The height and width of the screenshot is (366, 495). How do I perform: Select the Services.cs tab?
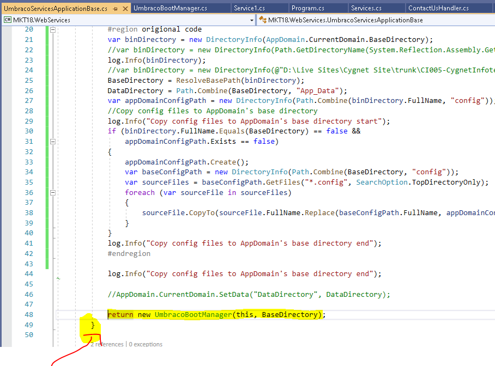(366, 9)
